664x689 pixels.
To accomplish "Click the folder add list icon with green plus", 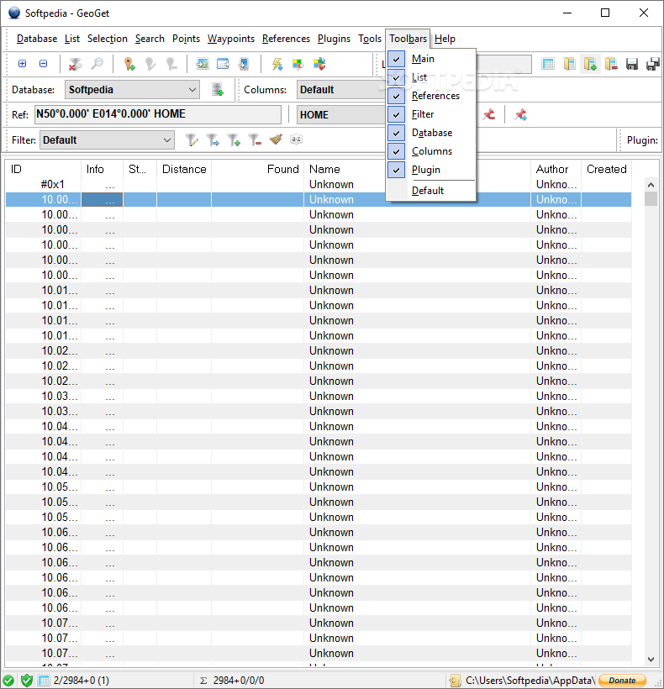I will coord(590,64).
